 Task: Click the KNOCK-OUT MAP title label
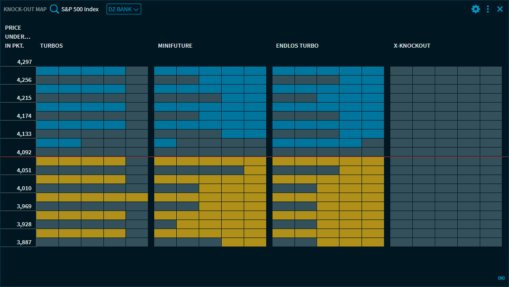[25, 9]
